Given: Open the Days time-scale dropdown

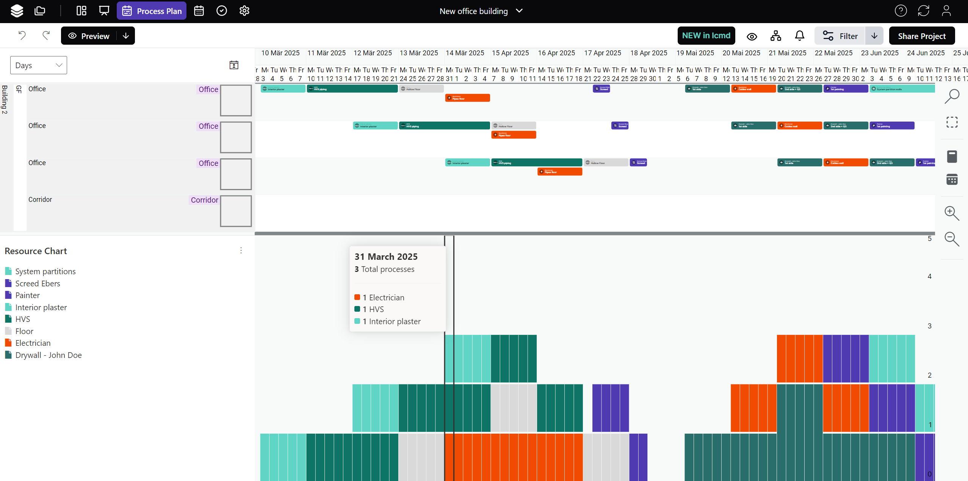Looking at the screenshot, I should [38, 65].
